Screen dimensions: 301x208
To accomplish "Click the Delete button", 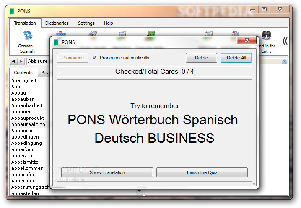I will coord(201,58).
